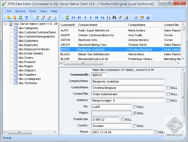Click the reload data icon

pyautogui.click(x=67, y=17)
